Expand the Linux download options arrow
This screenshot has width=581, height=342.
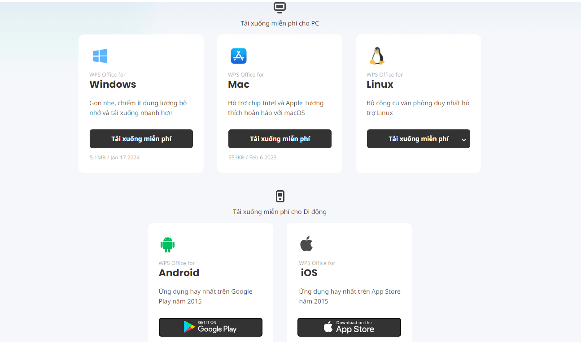464,140
